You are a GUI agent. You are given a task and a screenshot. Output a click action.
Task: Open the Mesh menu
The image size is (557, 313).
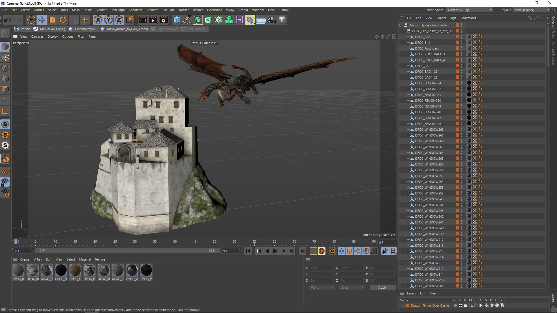pos(76,10)
